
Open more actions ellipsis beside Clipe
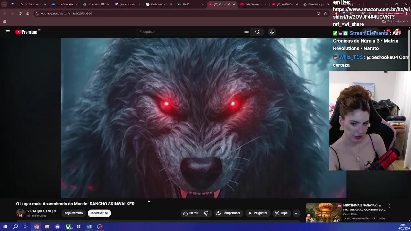click(297, 213)
